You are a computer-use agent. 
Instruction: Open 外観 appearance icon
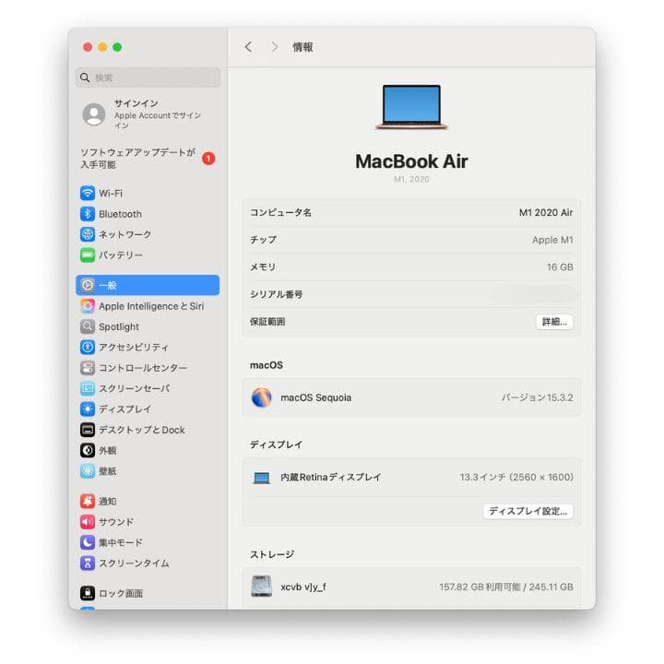88,450
